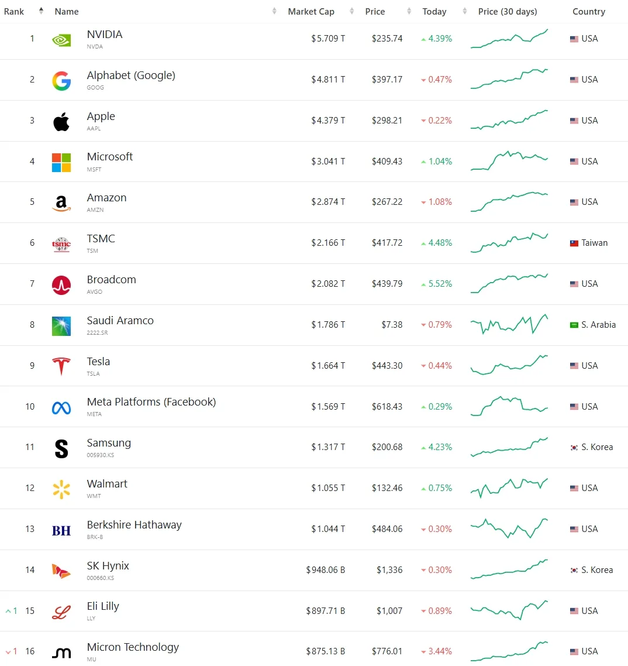Click the Alphabet Google G logo
This screenshot has height=666, width=628.
coord(61,81)
